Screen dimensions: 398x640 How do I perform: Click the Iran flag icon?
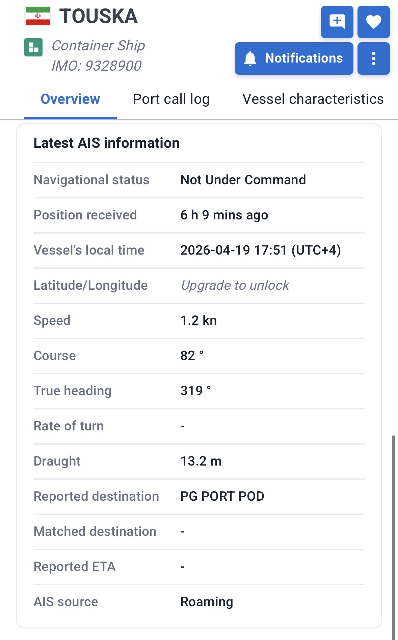[38, 16]
